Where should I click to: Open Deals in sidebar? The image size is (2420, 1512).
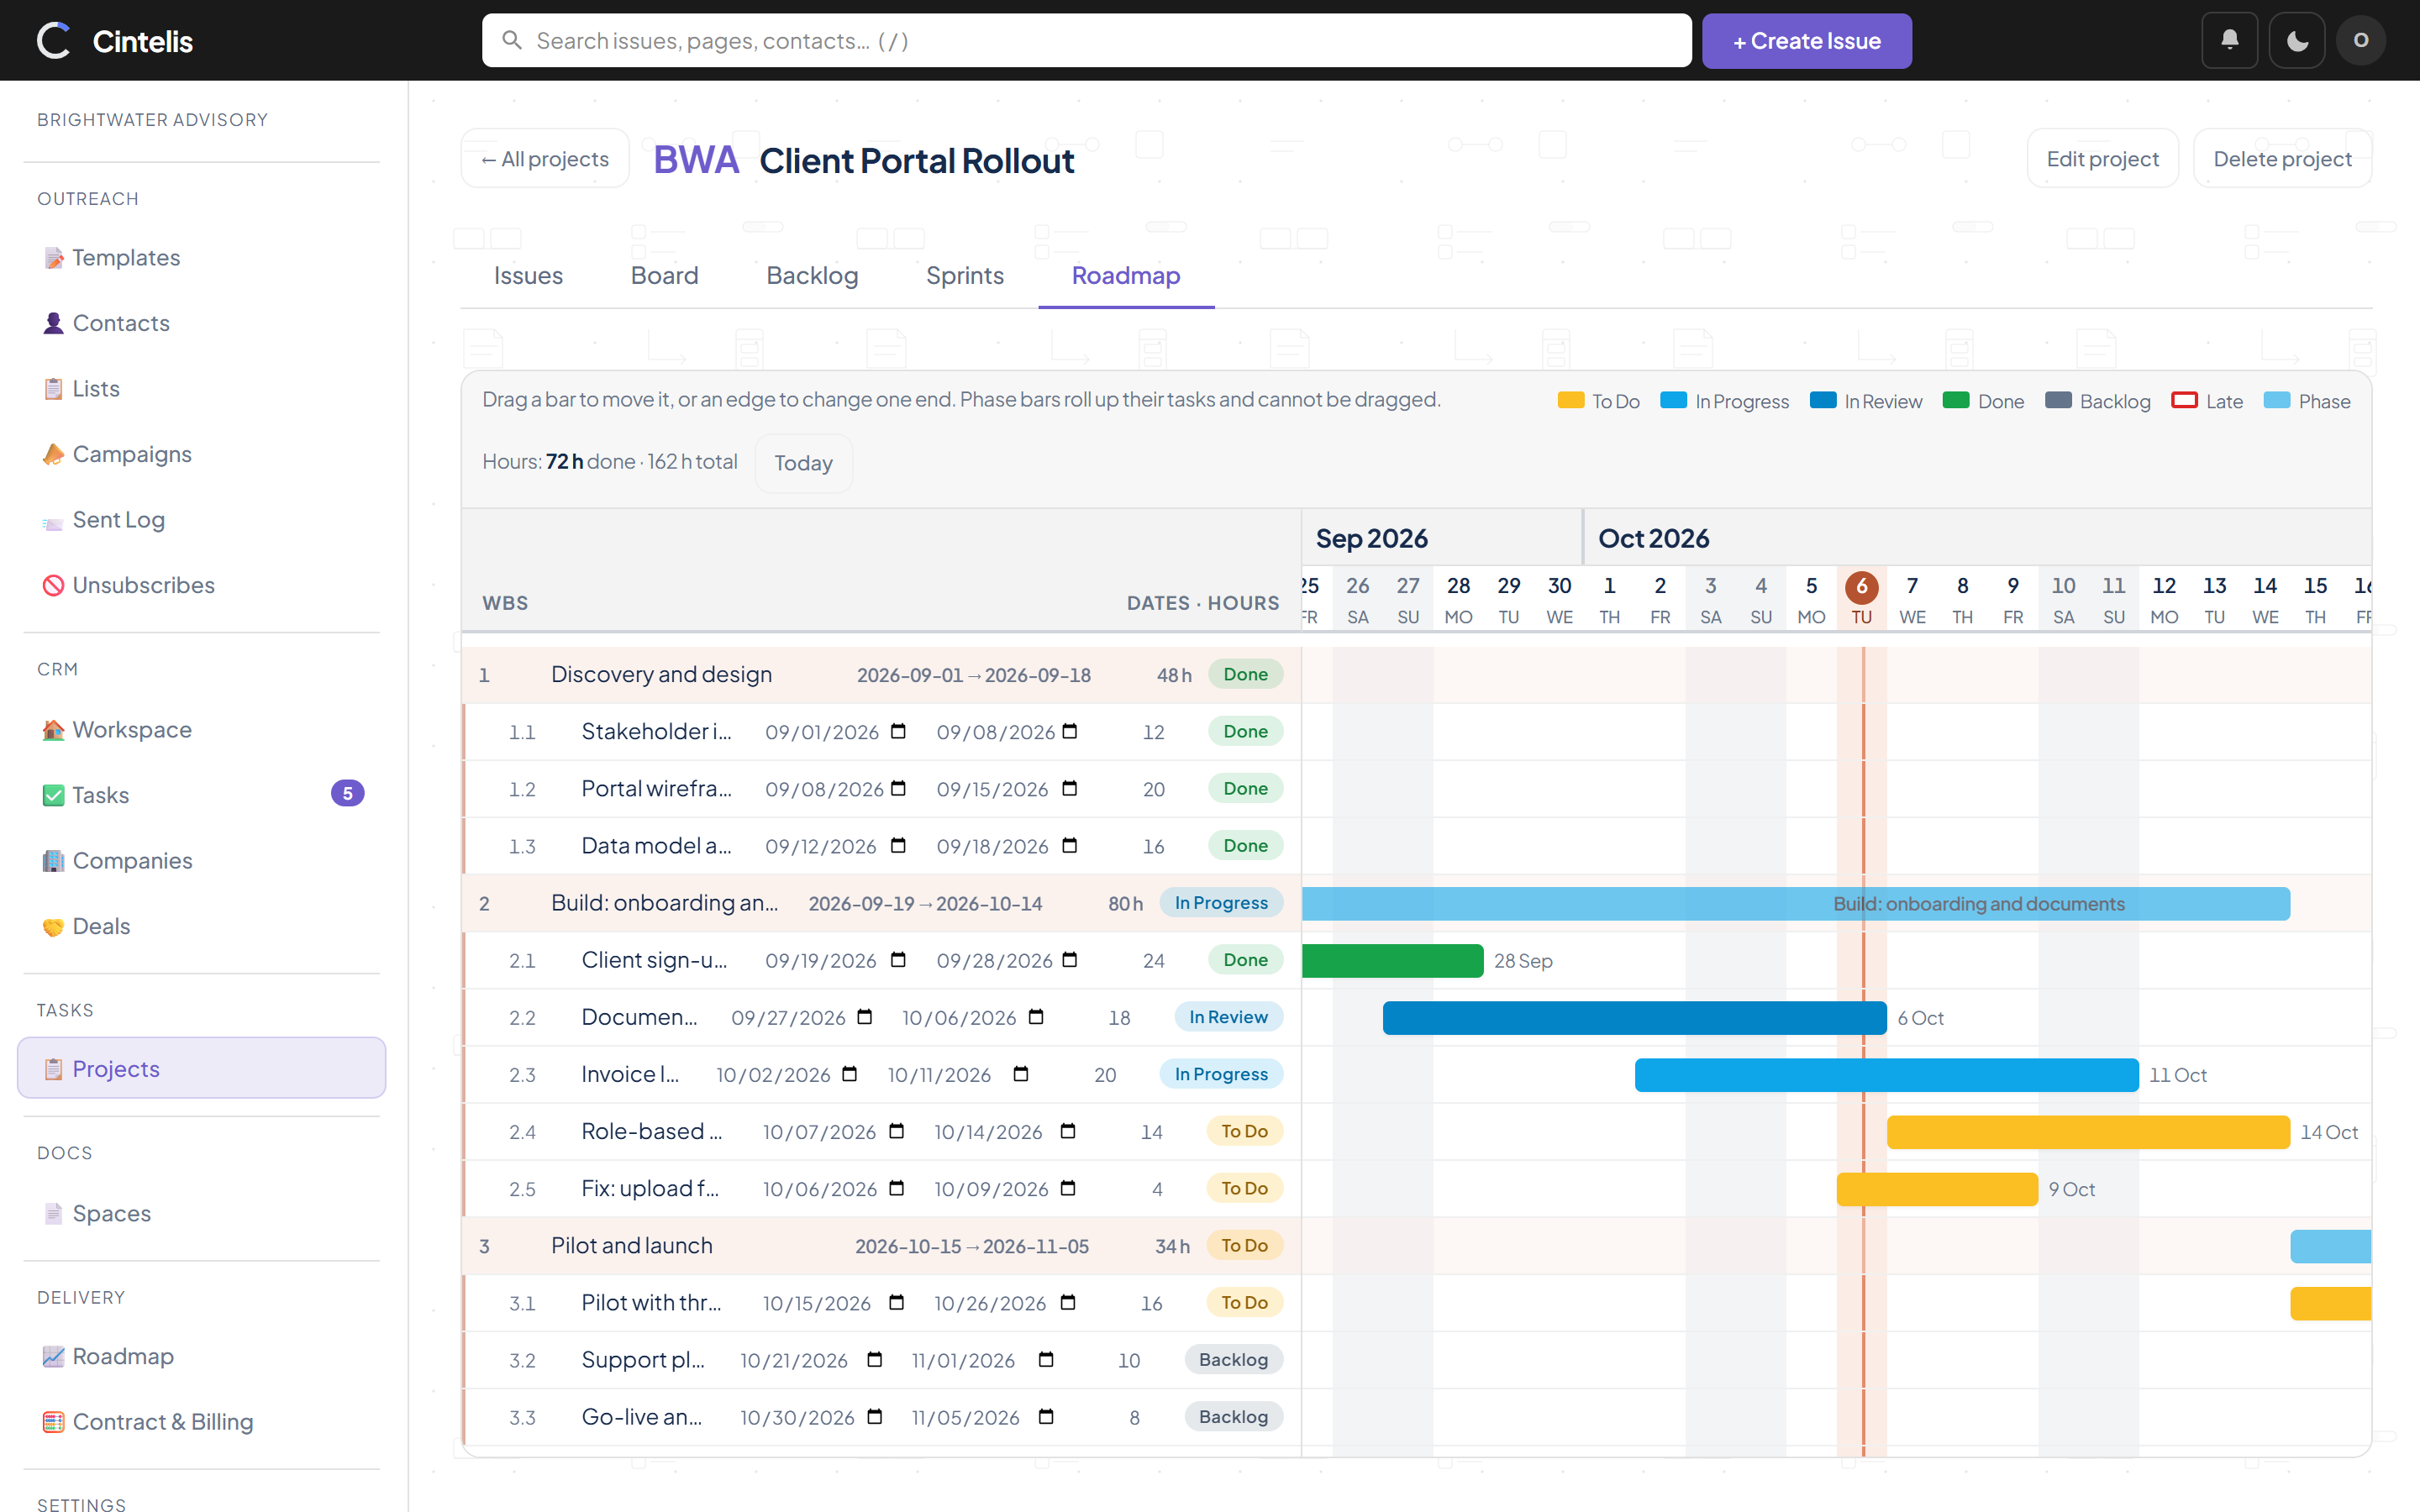pyautogui.click(x=202, y=926)
